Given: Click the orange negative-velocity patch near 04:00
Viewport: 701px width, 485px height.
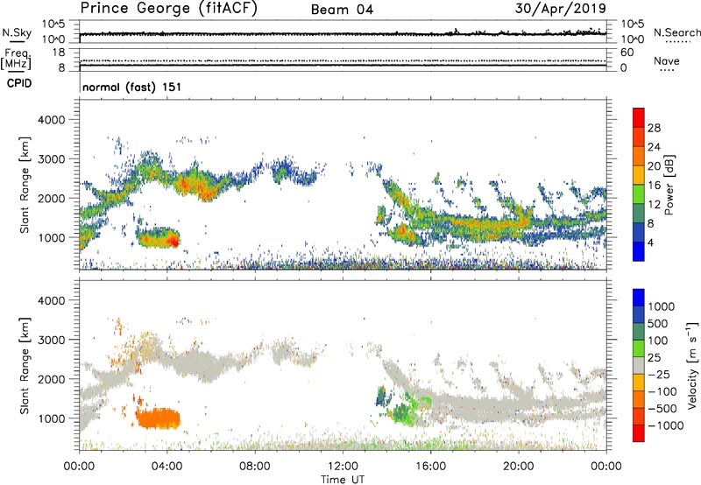Looking at the screenshot, I should coord(159,418).
